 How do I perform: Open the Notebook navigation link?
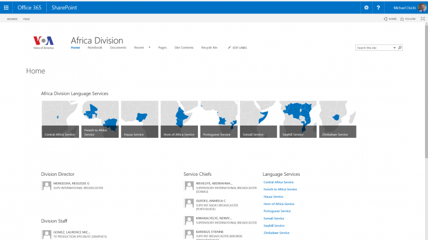pyautogui.click(x=95, y=48)
